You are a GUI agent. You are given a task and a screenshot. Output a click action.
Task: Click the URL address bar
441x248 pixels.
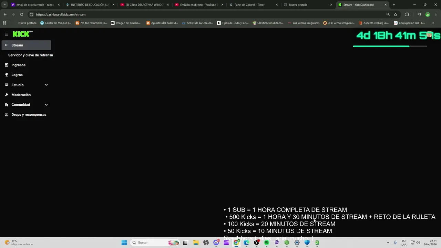pyautogui.click(x=207, y=14)
